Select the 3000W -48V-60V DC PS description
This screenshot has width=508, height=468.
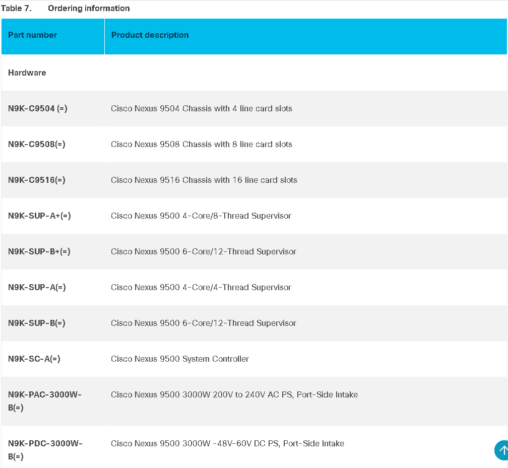click(x=227, y=443)
